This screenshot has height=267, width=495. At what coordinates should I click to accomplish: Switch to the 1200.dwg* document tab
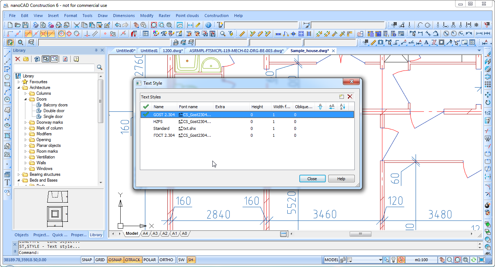pos(172,51)
